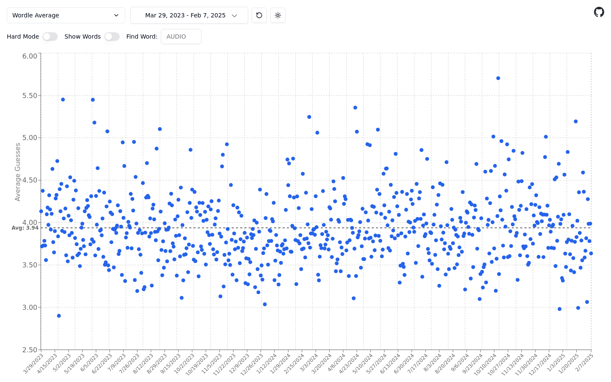Click the "1/12/2024" x-axis date
Screen dimensions: 611x382
click(x=267, y=364)
